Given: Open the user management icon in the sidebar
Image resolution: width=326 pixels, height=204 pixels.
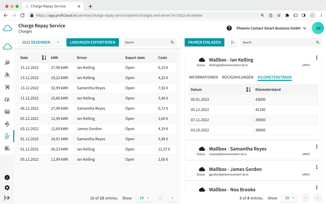Looking at the screenshot, I should 7,75.
